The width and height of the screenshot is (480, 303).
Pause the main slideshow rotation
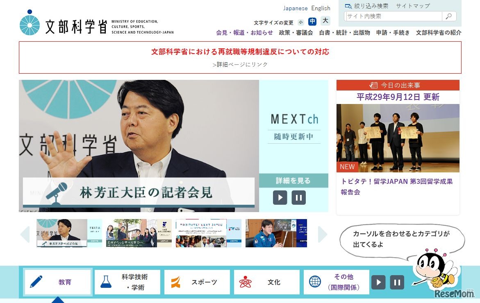point(299,197)
